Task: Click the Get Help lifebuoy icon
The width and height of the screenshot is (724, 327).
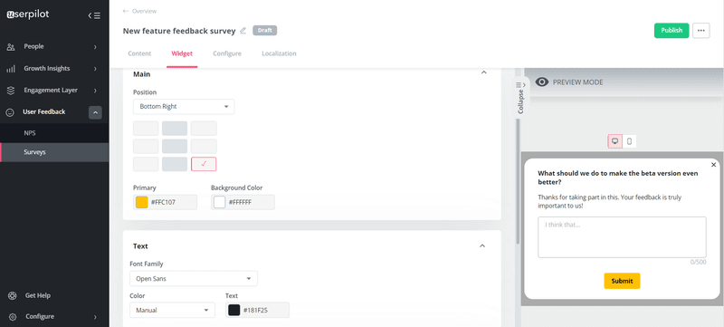Action: coord(13,295)
